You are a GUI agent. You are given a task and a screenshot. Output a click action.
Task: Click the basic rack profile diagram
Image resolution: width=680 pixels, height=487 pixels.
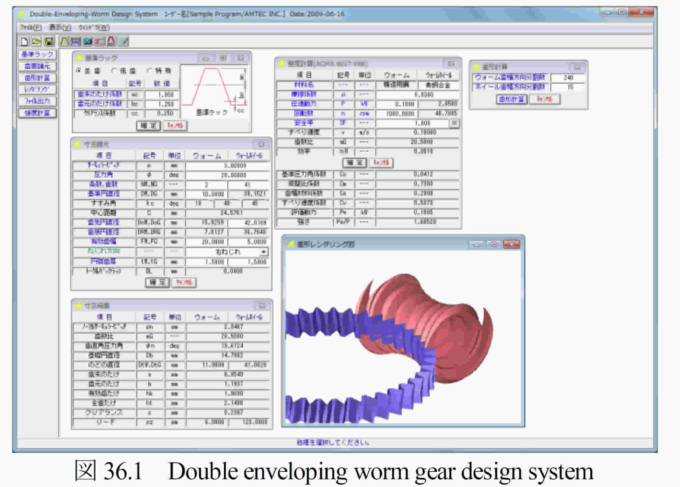[215, 92]
